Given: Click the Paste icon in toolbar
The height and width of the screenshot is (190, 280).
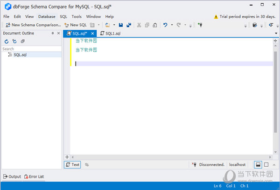Looking at the screenshot, I should click(x=155, y=25).
